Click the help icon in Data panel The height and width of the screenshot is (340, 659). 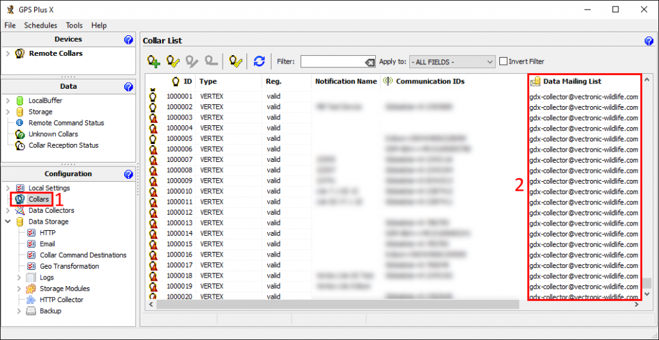(128, 87)
